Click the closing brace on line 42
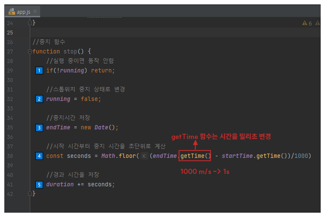 pos(34,194)
